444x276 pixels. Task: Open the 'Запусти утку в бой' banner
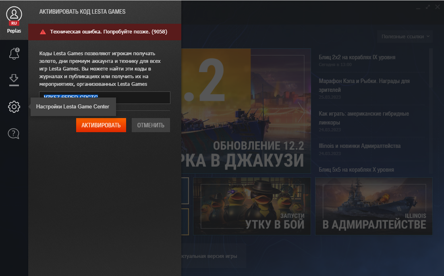tap(252, 206)
